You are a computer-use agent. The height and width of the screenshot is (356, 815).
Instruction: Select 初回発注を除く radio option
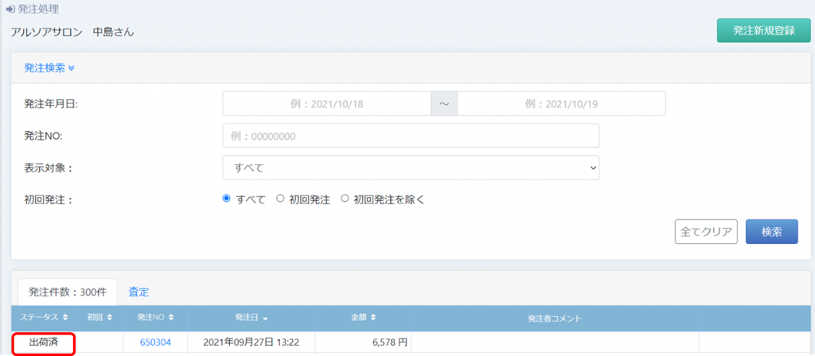345,199
